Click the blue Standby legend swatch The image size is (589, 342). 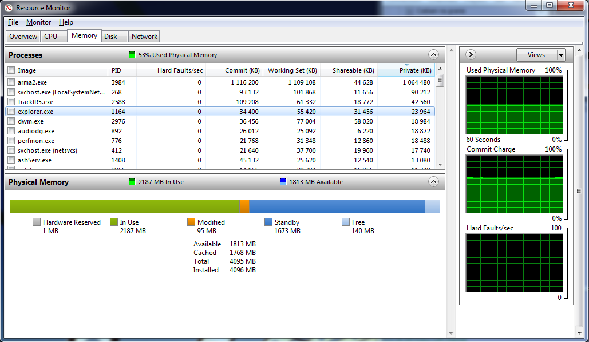(x=268, y=222)
